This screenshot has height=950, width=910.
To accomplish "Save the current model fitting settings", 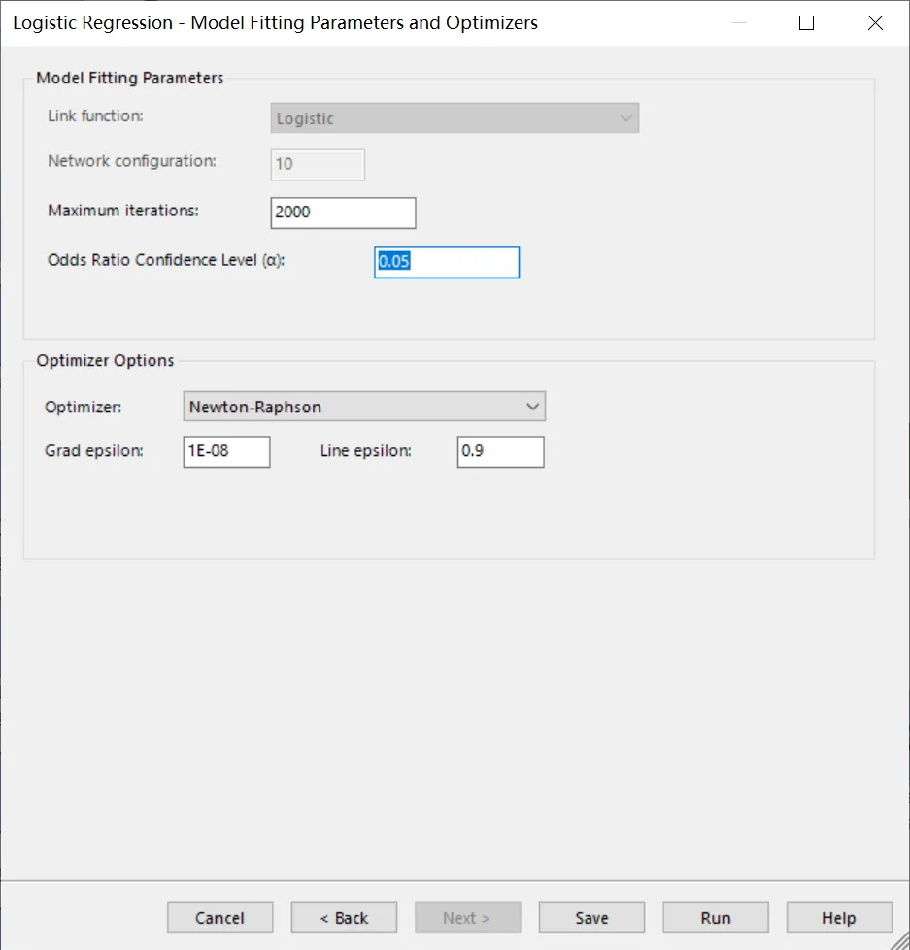I will click(x=591, y=917).
